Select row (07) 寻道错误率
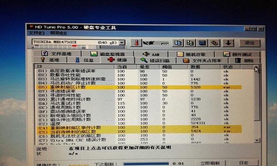This screenshot has width=277, height=166. [139, 91]
